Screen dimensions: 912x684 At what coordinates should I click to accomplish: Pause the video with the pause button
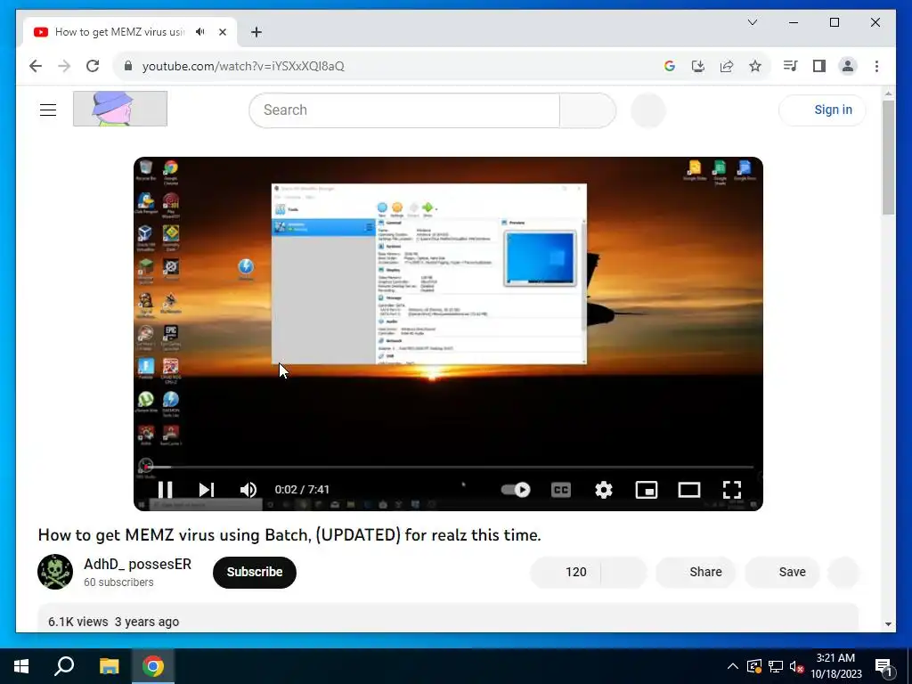(x=165, y=490)
